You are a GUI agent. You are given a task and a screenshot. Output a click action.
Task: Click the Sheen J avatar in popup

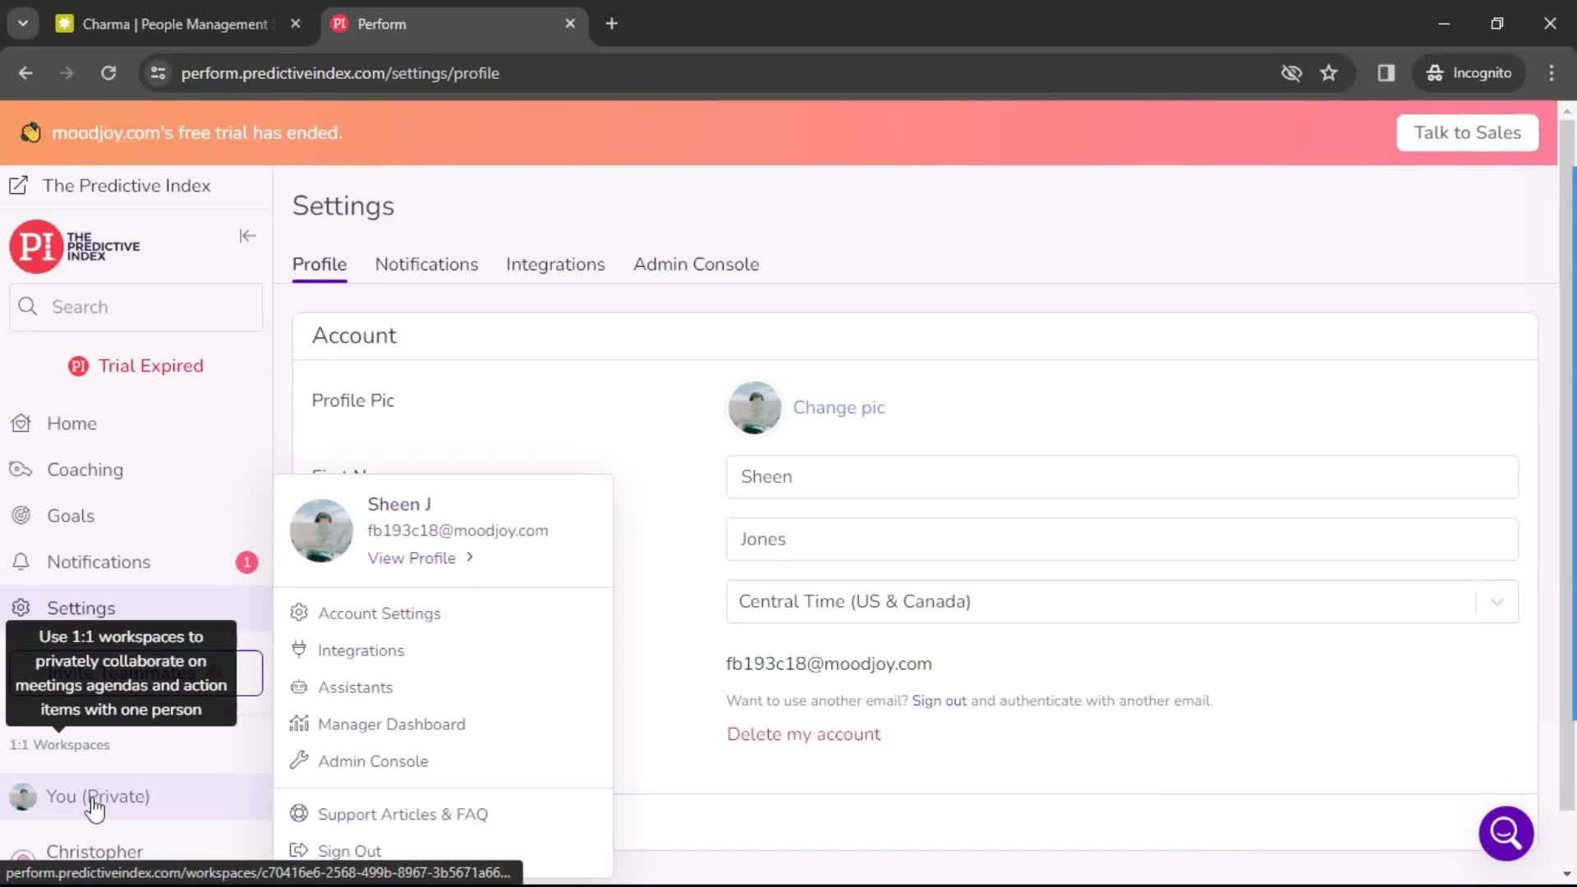(x=321, y=531)
